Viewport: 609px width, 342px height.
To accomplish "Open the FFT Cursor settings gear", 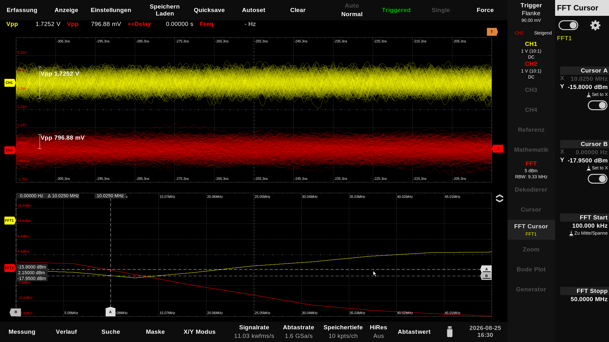I will [x=595, y=25].
